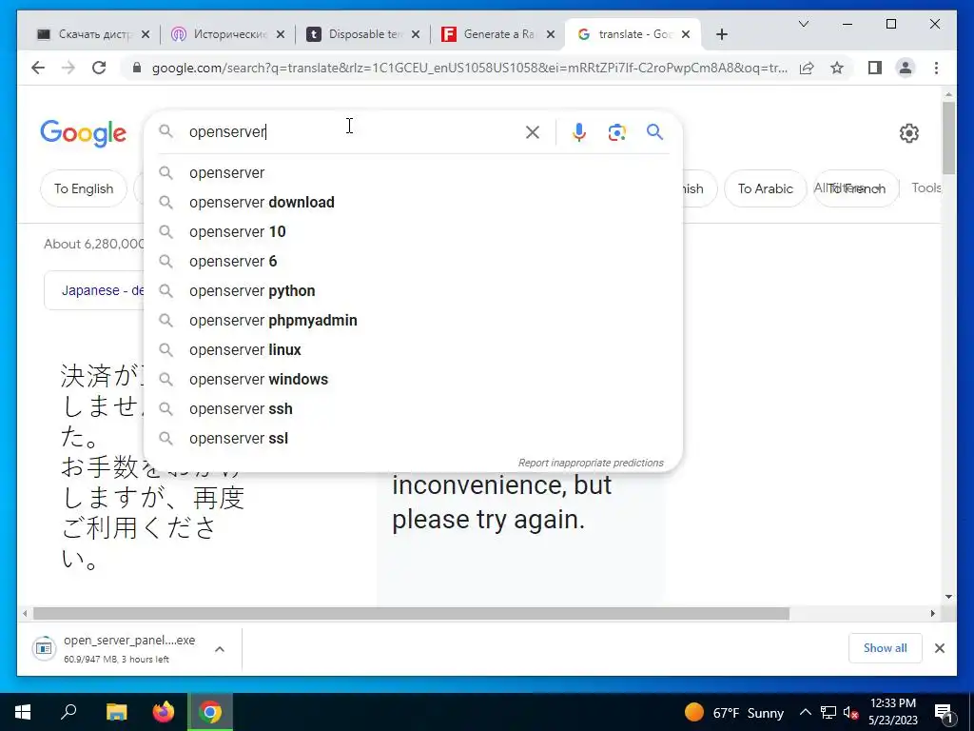Open Google quick settings gear
This screenshot has height=731, width=974.
908,133
